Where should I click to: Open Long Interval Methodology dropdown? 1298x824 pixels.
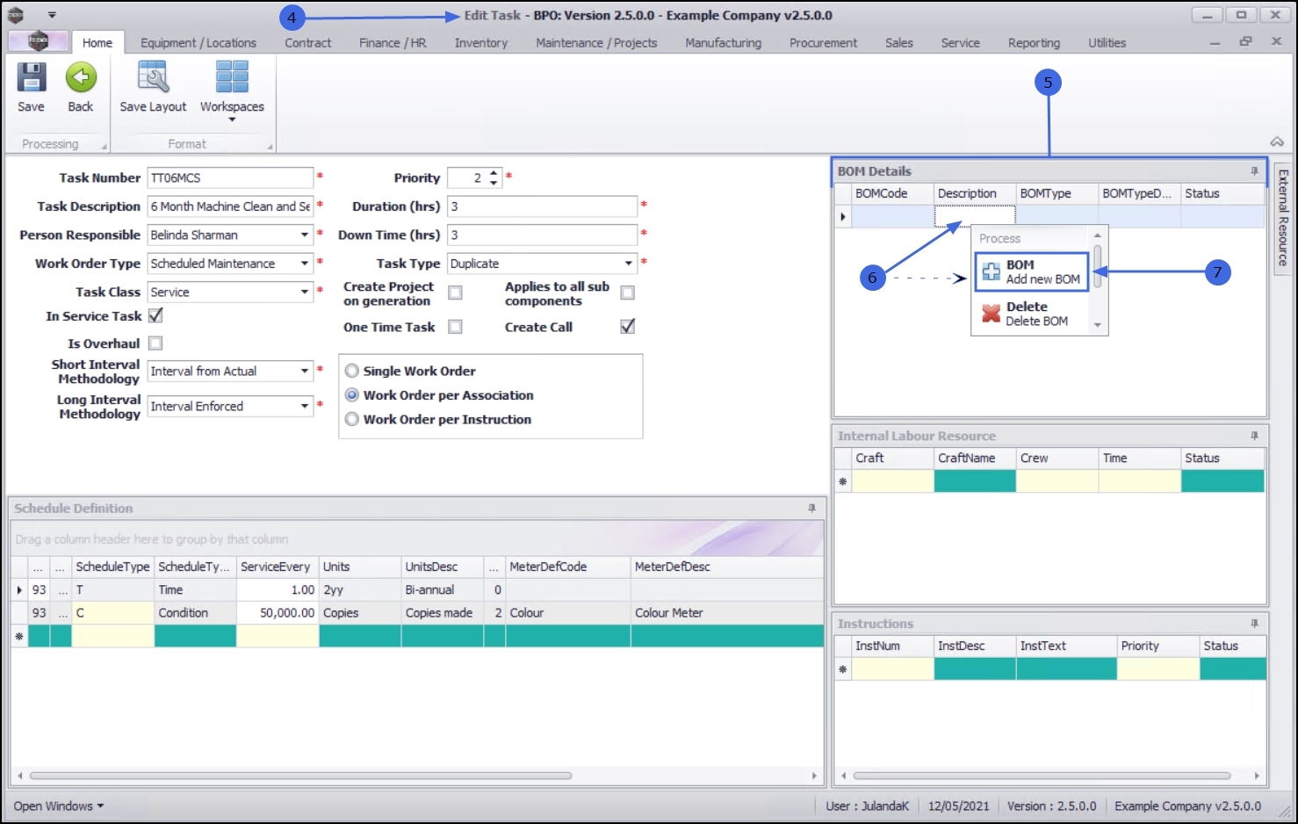[305, 406]
